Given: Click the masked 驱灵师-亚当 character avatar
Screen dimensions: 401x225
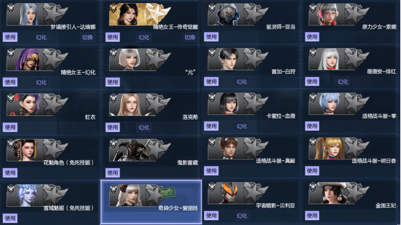Looking at the screenshot, I should click(x=227, y=14).
